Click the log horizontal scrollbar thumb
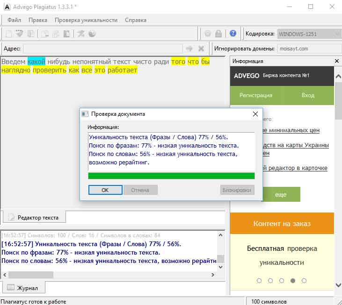This screenshot has height=305, width=342. pyautogui.click(x=31, y=275)
